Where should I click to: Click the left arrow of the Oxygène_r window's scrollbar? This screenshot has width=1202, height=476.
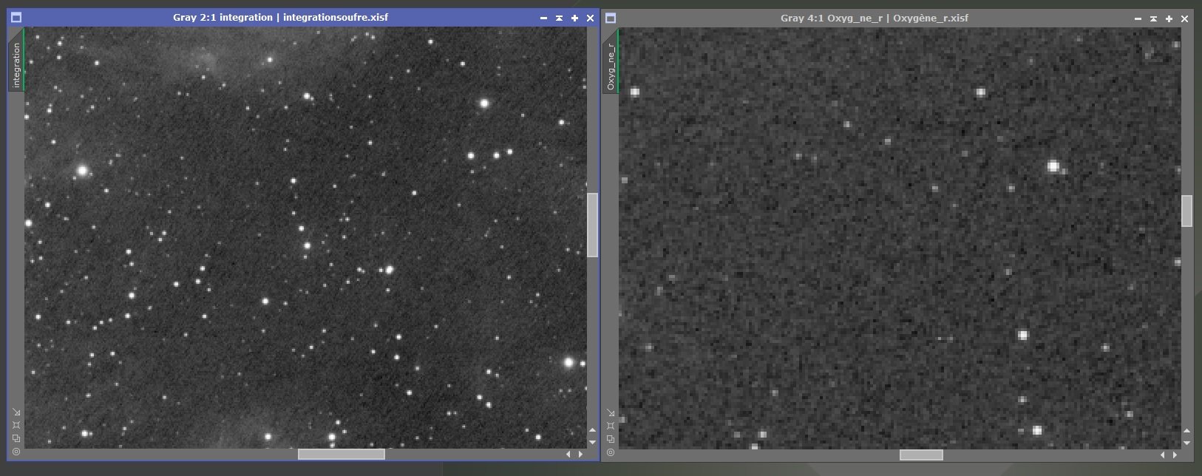pyautogui.click(x=1163, y=455)
